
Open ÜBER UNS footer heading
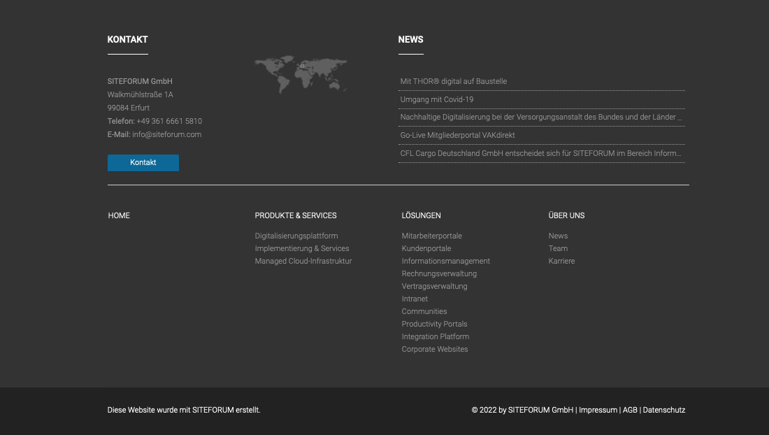(566, 216)
